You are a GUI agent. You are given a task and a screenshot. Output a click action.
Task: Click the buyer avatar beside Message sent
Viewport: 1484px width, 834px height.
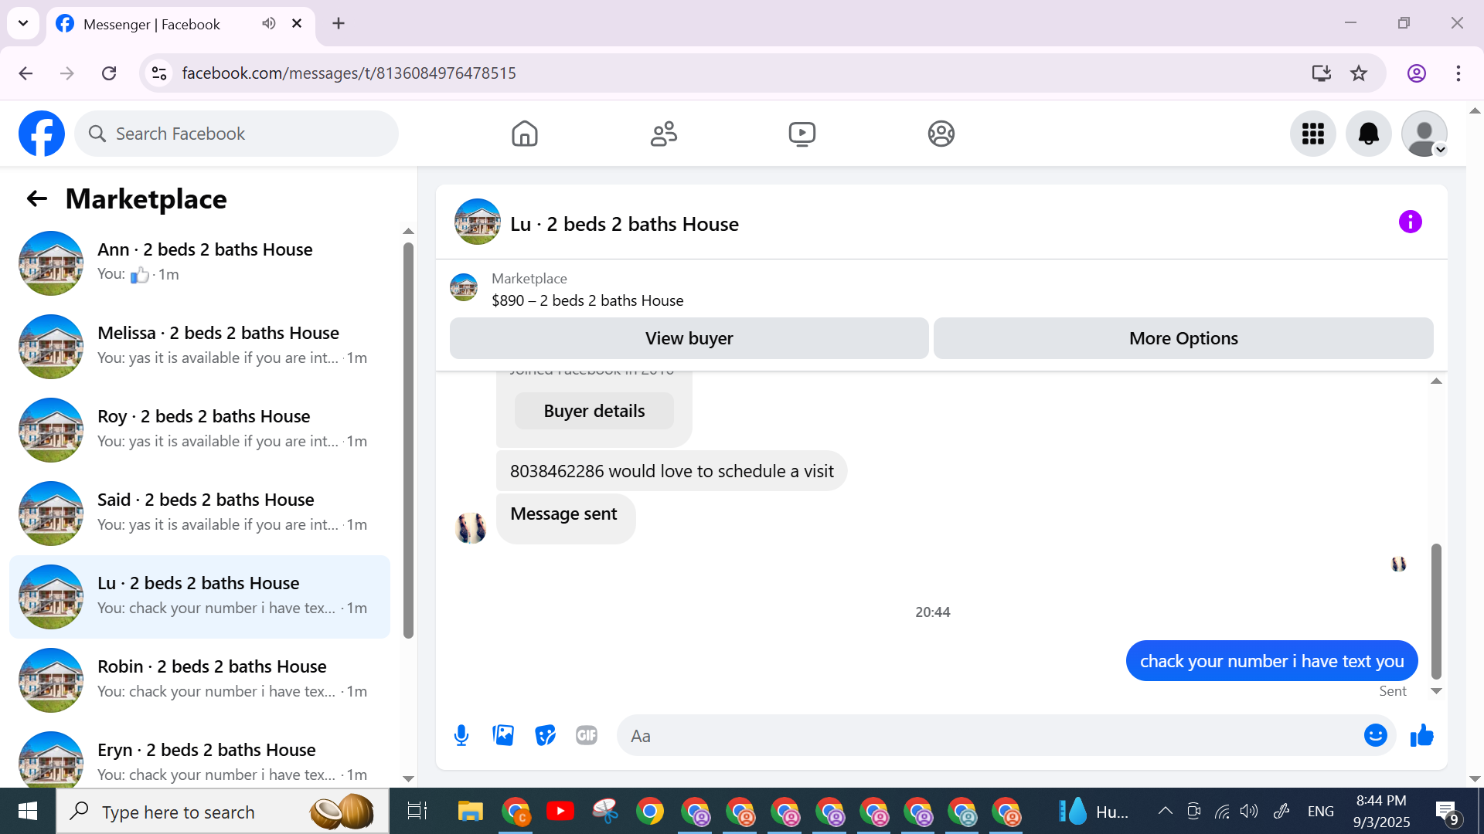point(471,528)
